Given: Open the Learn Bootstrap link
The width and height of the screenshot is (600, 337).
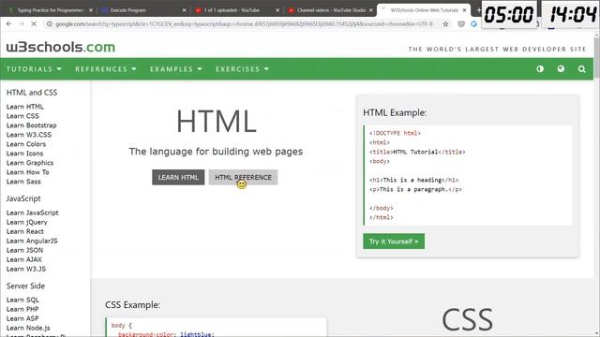Looking at the screenshot, I should tap(31, 125).
